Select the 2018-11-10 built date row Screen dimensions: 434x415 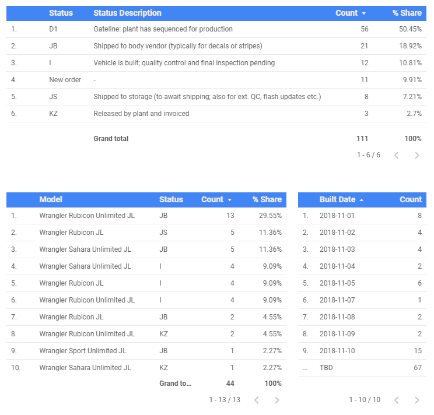pyautogui.click(x=362, y=351)
